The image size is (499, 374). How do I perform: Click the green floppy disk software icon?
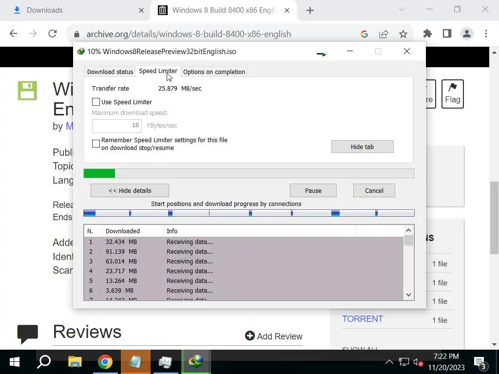click(x=27, y=91)
